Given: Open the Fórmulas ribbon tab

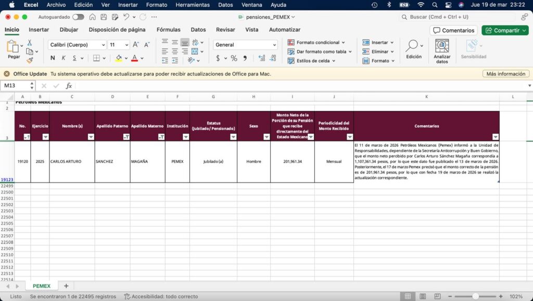Looking at the screenshot, I should tap(168, 30).
